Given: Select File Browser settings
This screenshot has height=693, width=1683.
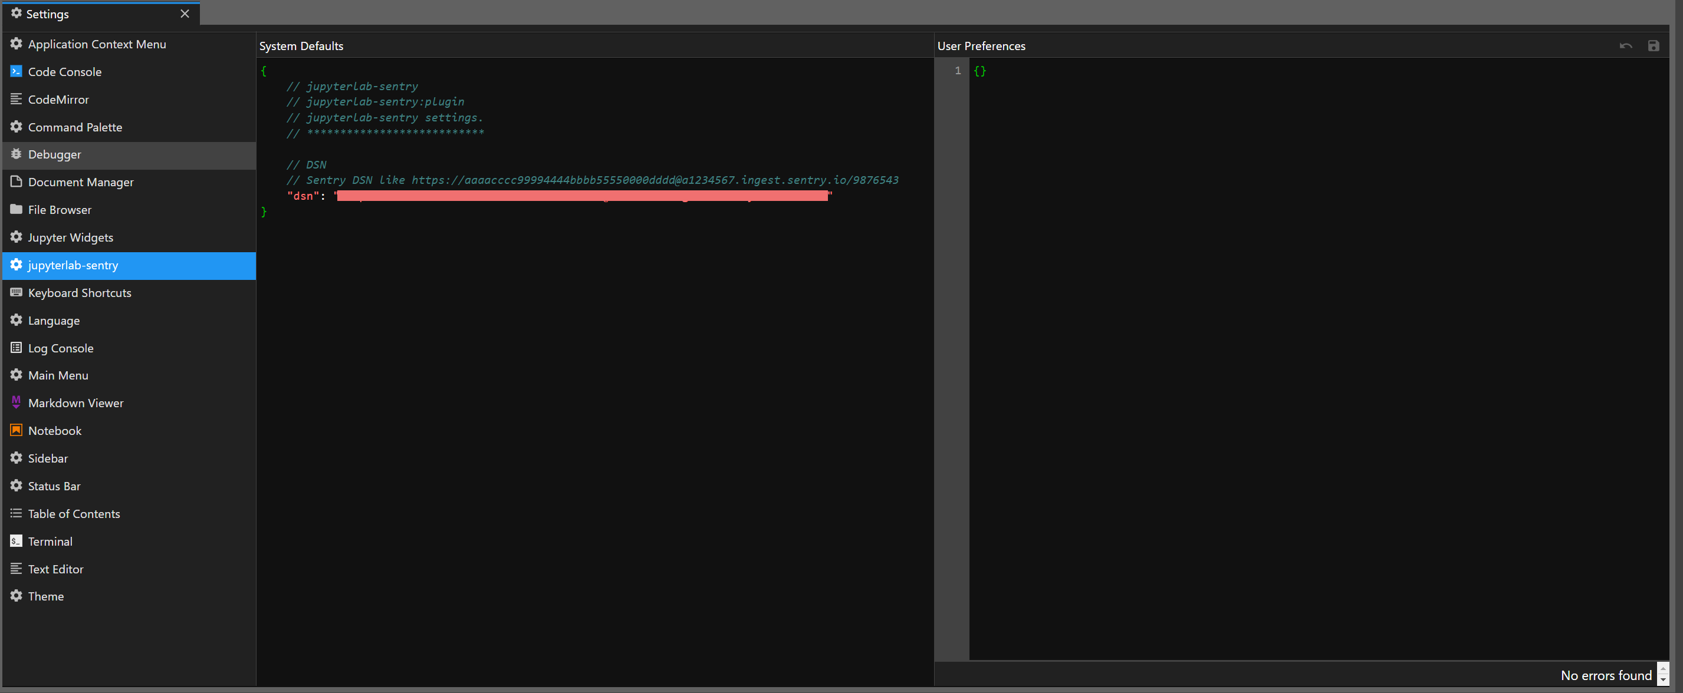Looking at the screenshot, I should (129, 210).
